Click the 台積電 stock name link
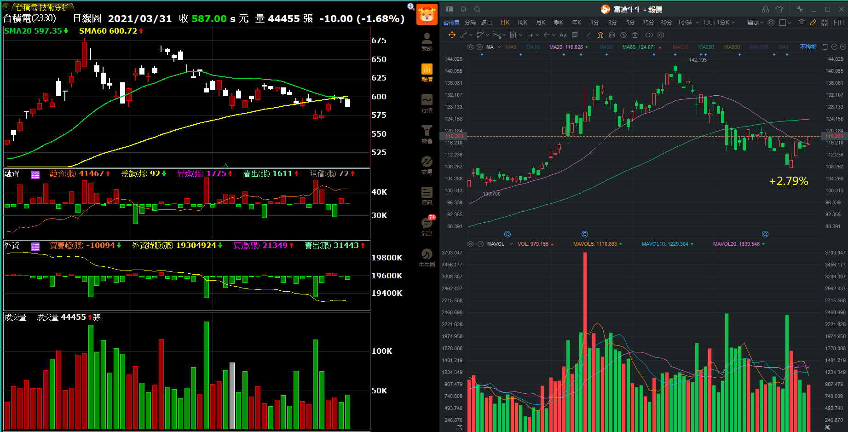This screenshot has height=432, width=848. tap(451, 23)
